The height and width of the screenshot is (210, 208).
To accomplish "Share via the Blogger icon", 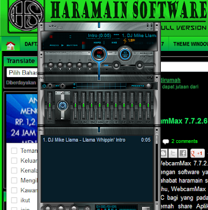I will (x=164, y=153).
